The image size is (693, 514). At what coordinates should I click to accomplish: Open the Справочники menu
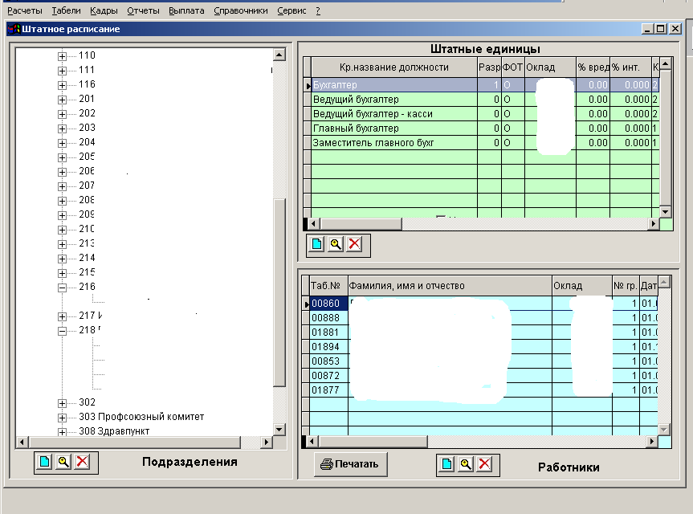tap(241, 11)
